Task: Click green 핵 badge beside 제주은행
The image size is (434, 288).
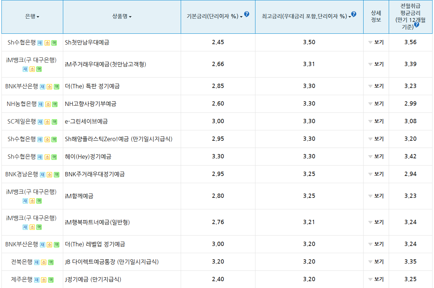Action: tap(51, 280)
